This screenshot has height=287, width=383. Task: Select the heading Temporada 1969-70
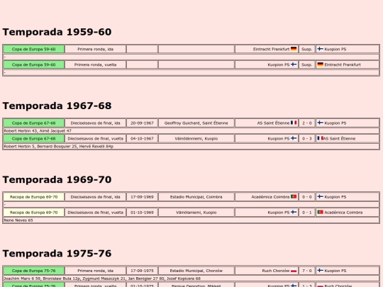click(x=57, y=179)
